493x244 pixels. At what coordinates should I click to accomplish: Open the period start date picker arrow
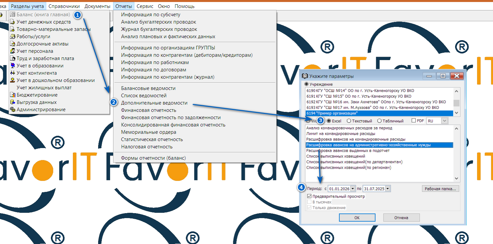353,189
